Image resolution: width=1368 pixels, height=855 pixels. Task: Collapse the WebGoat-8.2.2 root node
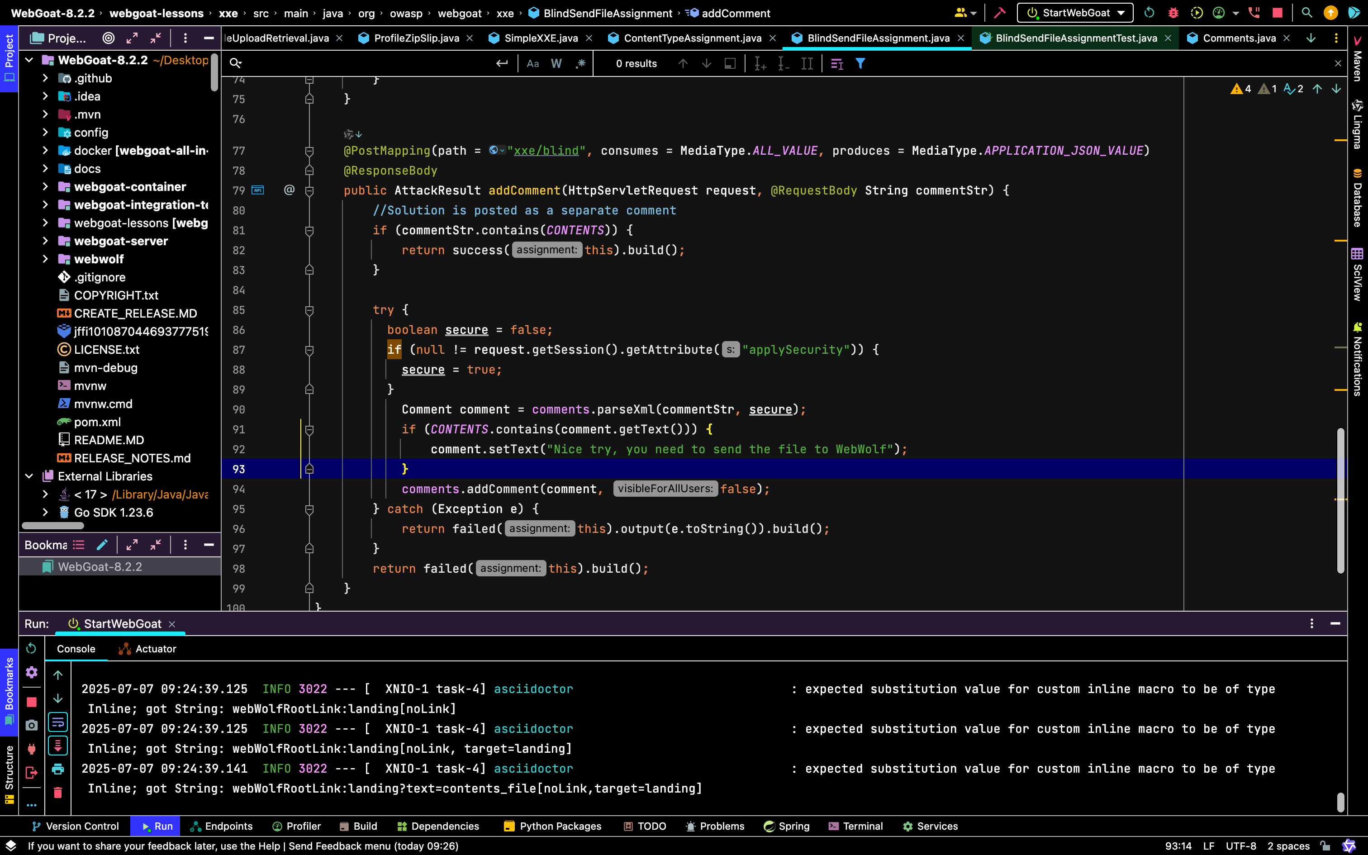29,60
